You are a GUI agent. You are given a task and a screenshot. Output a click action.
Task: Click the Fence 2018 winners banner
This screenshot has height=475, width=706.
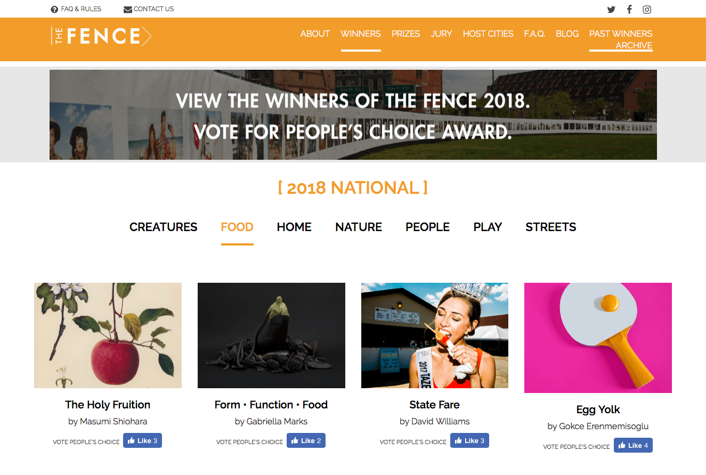[x=353, y=115]
